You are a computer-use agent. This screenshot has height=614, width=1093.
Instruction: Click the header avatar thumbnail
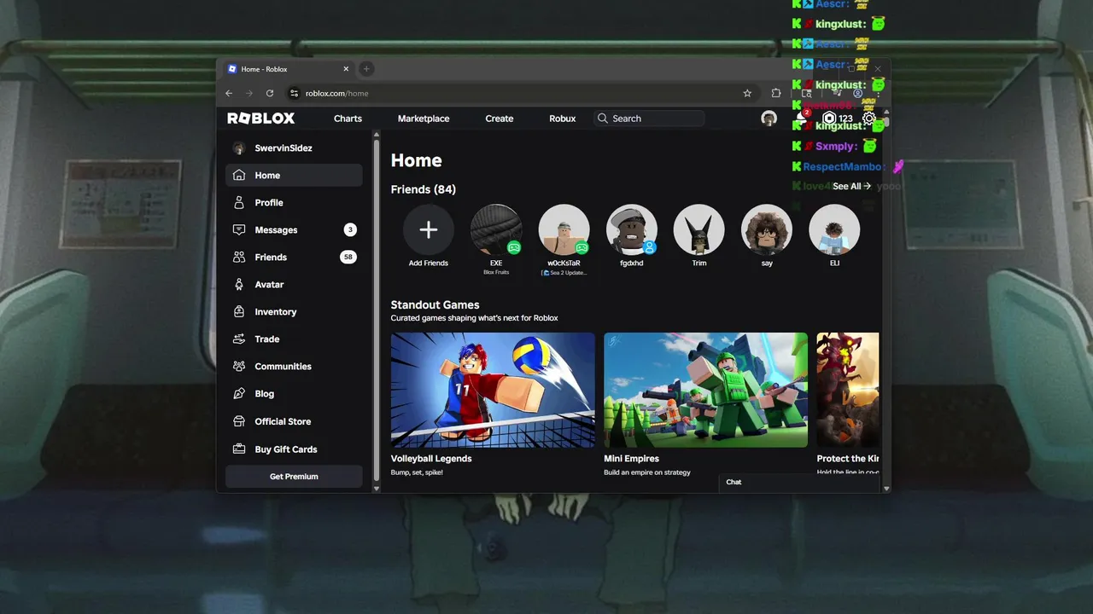click(769, 119)
